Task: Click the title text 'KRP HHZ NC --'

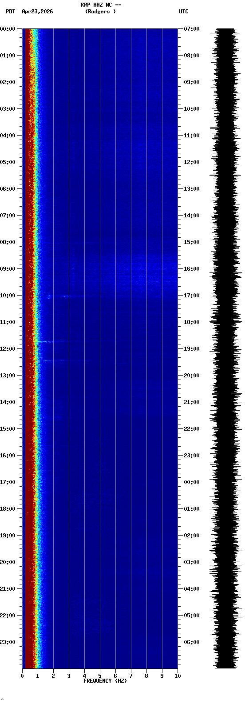Action: [101, 5]
